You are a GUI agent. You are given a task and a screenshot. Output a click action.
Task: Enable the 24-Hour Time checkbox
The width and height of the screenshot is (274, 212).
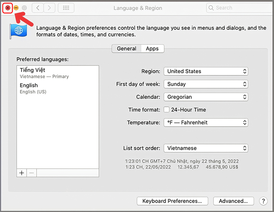[166, 110]
